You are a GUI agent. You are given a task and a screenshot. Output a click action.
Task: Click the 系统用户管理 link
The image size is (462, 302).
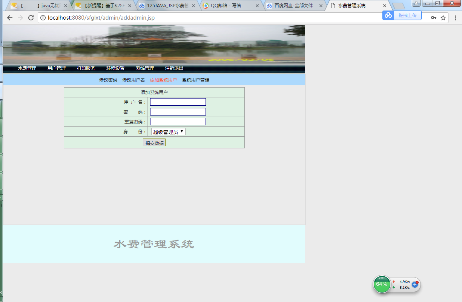point(196,80)
